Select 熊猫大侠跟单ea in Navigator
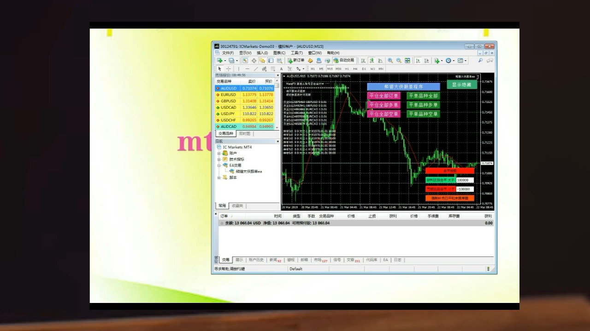This screenshot has width=590, height=331. tap(248, 171)
